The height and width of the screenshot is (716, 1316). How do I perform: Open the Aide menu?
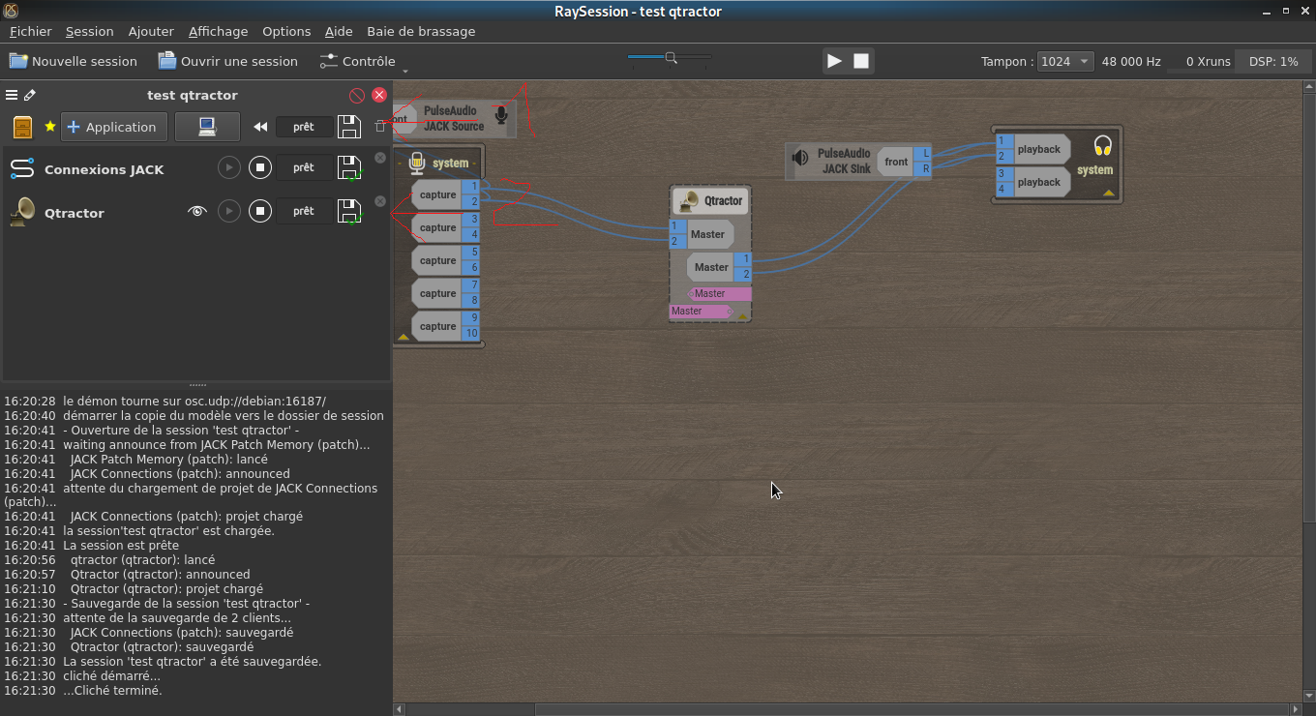click(x=339, y=31)
